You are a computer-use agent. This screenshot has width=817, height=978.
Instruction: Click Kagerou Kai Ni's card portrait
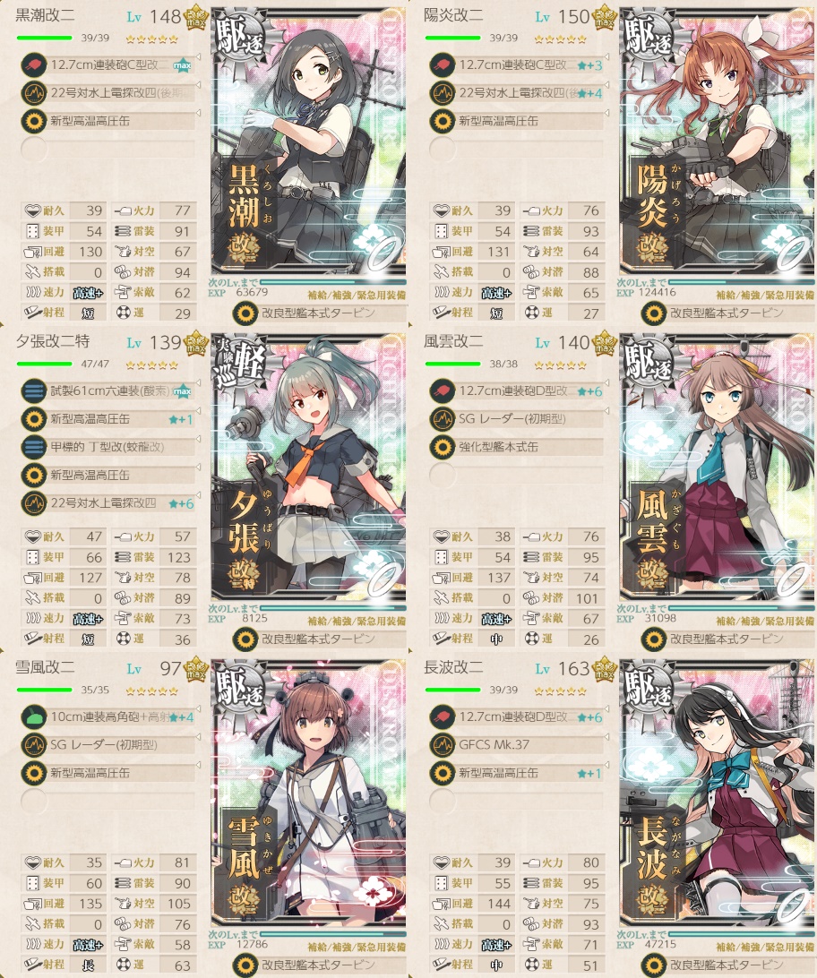tap(717, 142)
